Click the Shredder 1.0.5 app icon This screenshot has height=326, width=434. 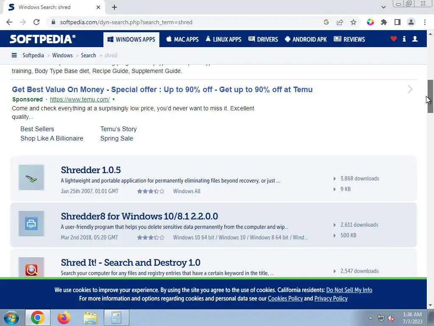[31, 177]
